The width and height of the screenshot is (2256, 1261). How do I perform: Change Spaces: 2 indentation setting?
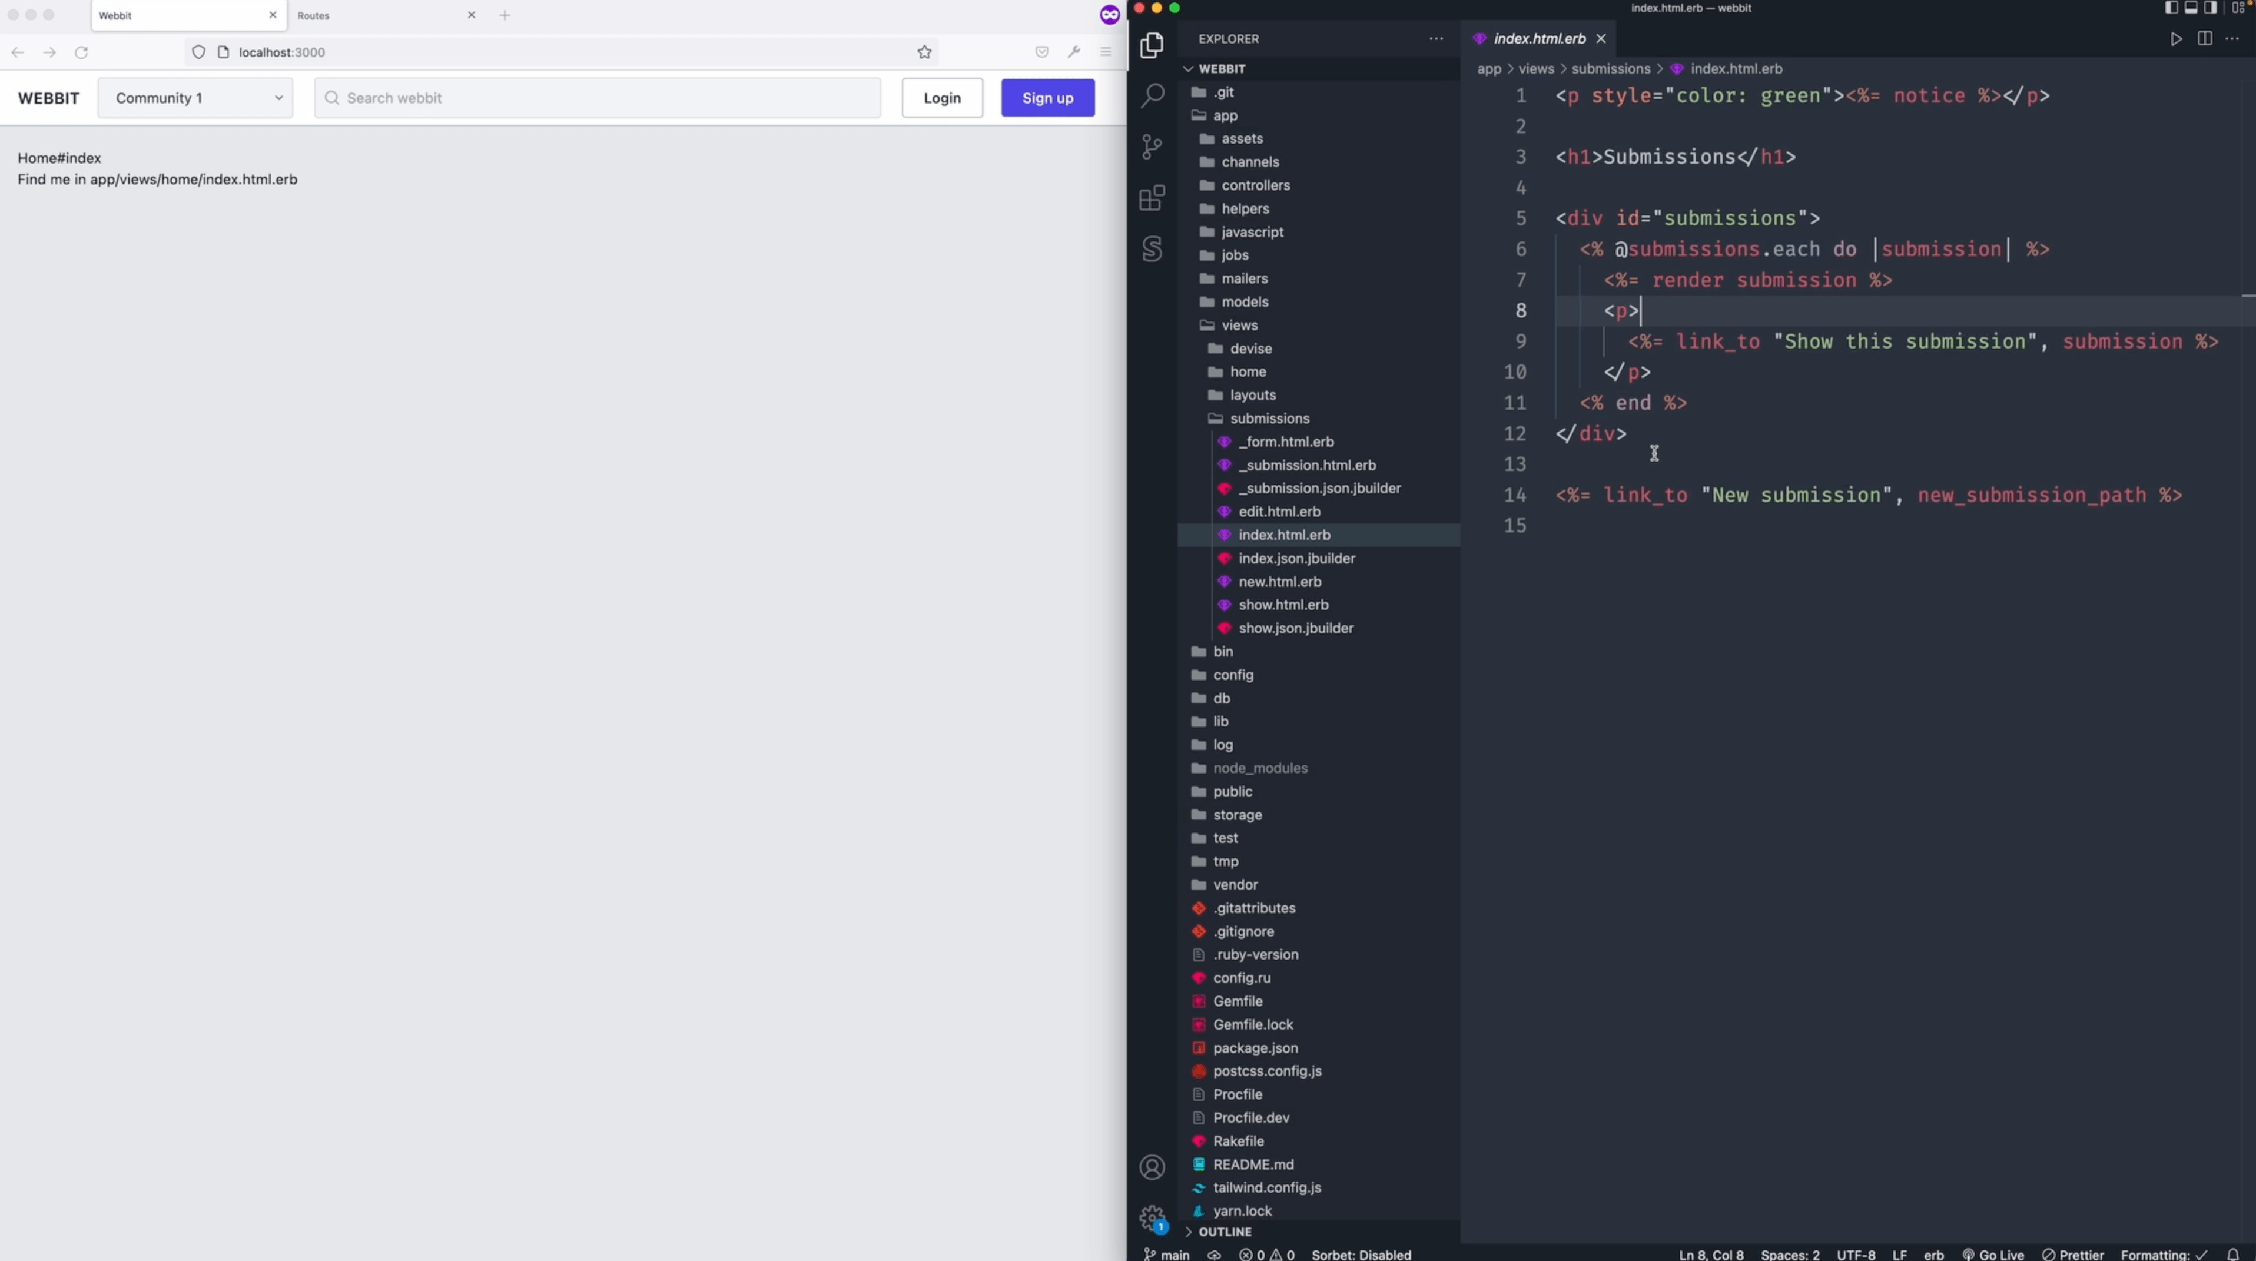pyautogui.click(x=1789, y=1254)
